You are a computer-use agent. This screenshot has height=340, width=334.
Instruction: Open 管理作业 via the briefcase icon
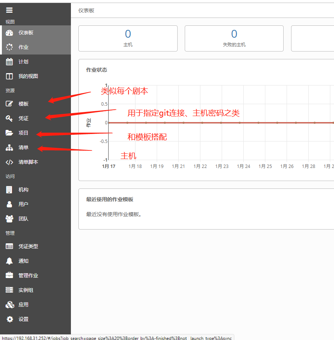pyautogui.click(x=9, y=275)
